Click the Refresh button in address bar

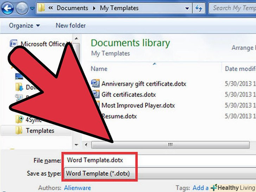click(x=199, y=8)
